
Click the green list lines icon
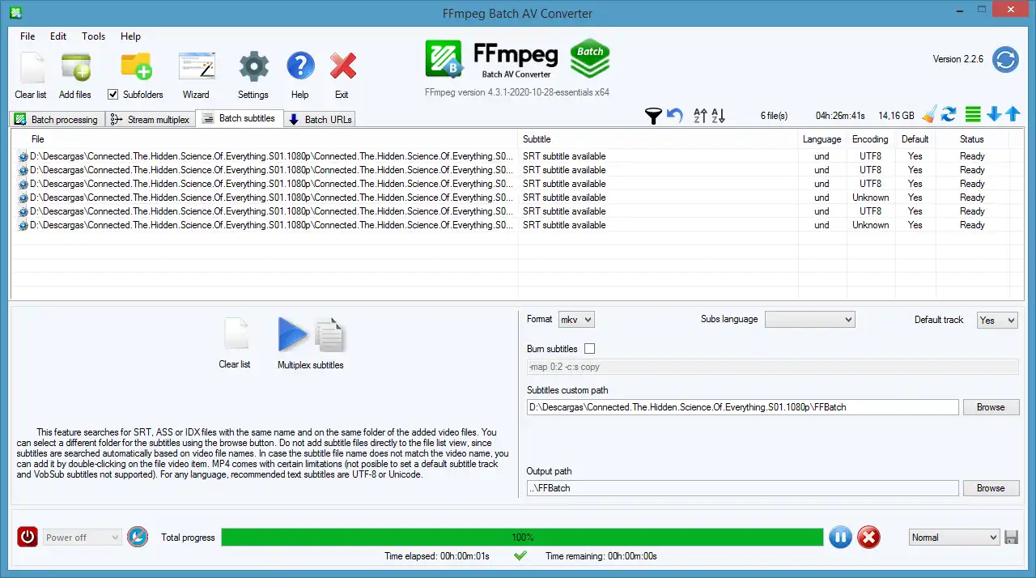tap(973, 115)
